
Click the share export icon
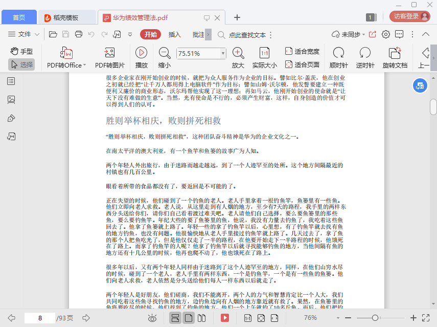click(x=372, y=34)
